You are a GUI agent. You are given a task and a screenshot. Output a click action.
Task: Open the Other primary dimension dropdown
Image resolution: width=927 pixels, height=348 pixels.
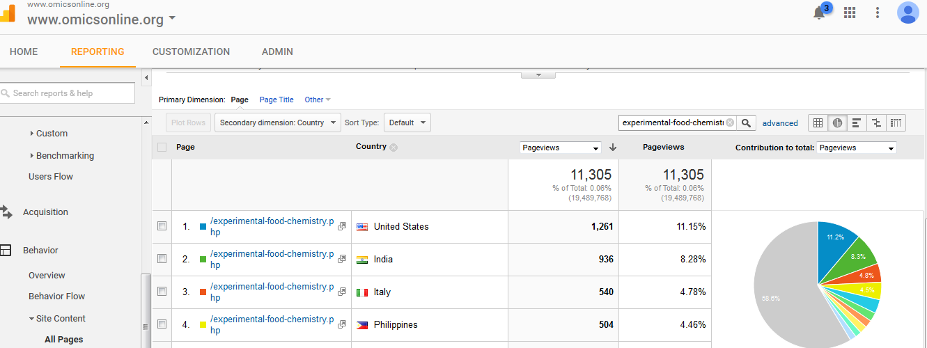[x=318, y=100]
